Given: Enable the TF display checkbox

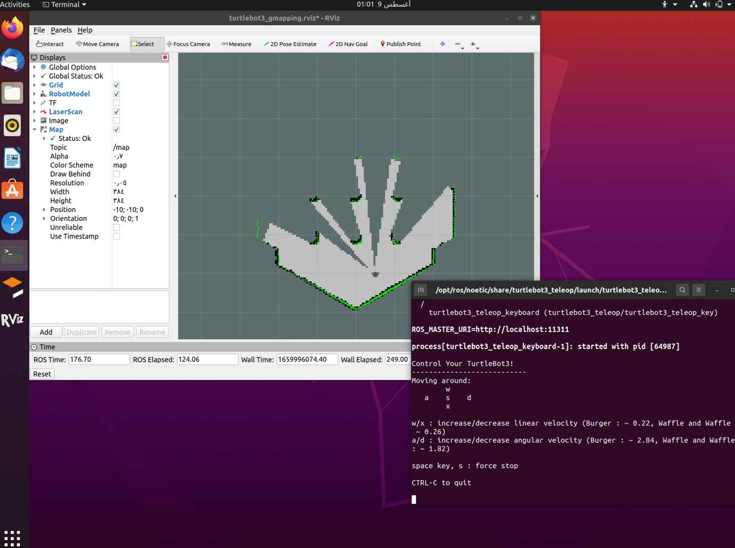Looking at the screenshot, I should pos(116,103).
